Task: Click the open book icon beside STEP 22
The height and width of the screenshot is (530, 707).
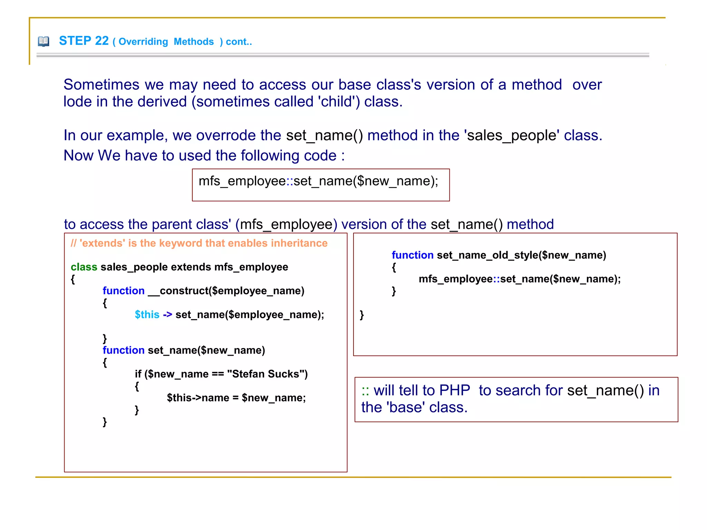Action: coord(43,41)
